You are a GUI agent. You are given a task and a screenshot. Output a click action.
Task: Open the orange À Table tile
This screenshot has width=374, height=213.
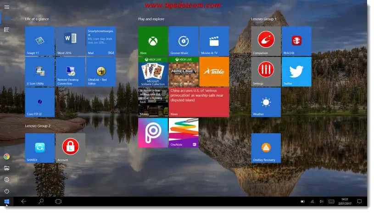point(214,71)
